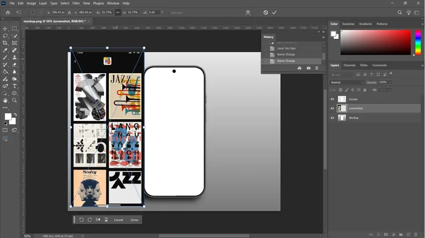The width and height of the screenshot is (425, 238).
Task: Select the Blur droplet tool
Action: coord(15,72)
